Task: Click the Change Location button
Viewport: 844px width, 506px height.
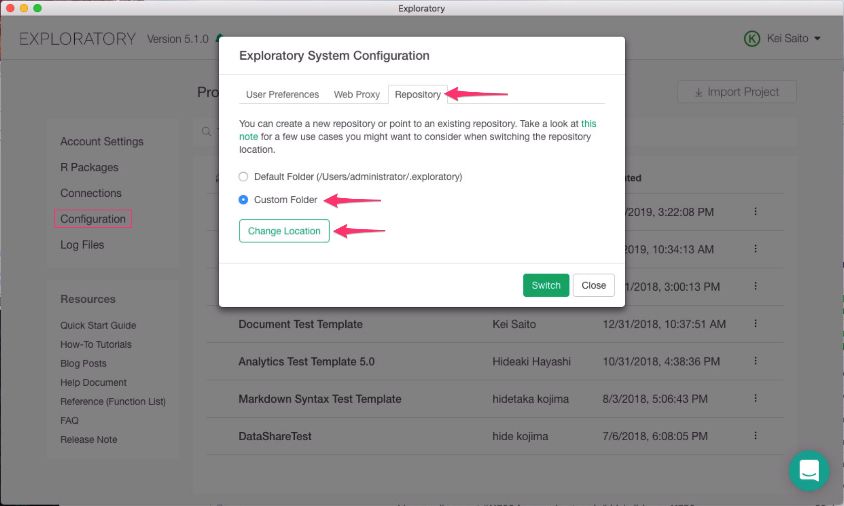Action: 284,231
